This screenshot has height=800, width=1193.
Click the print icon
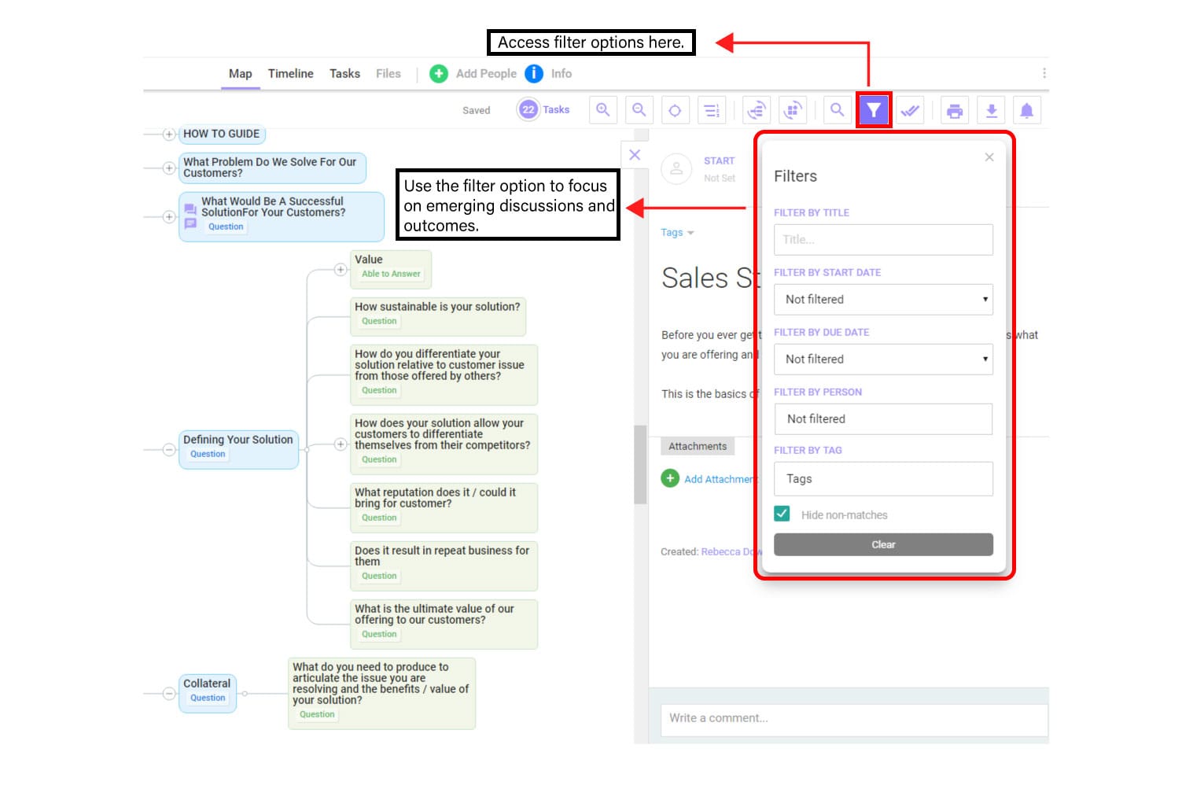[x=955, y=109]
